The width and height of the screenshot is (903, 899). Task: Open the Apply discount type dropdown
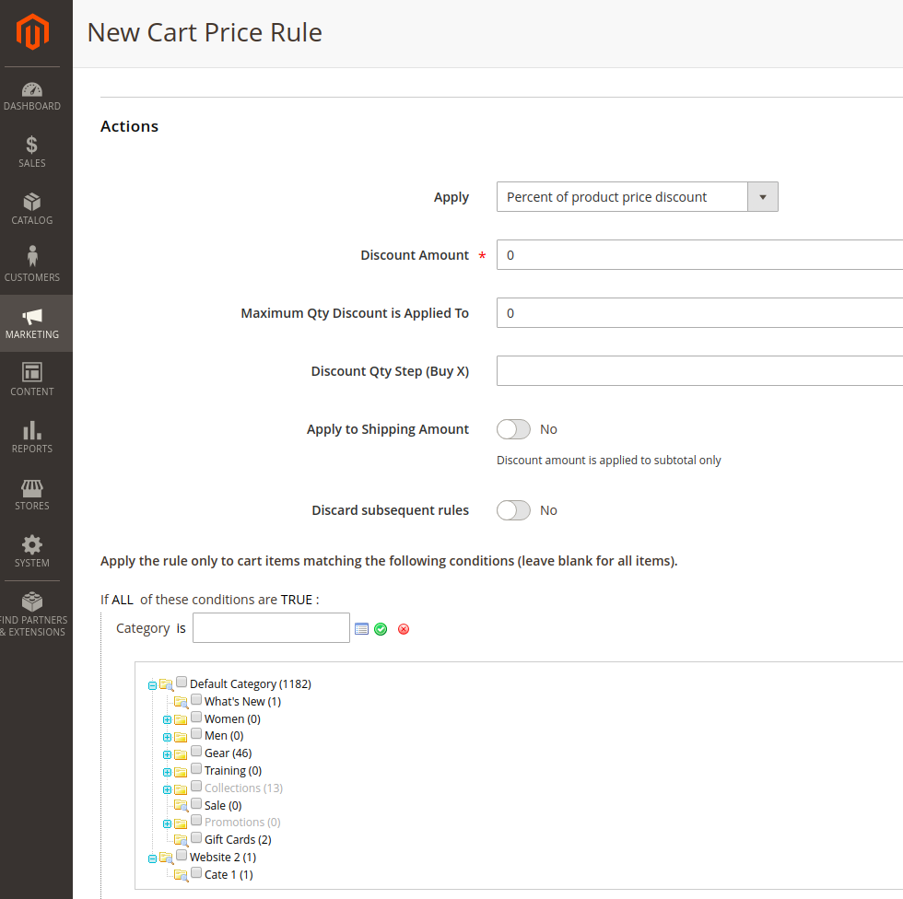(637, 196)
